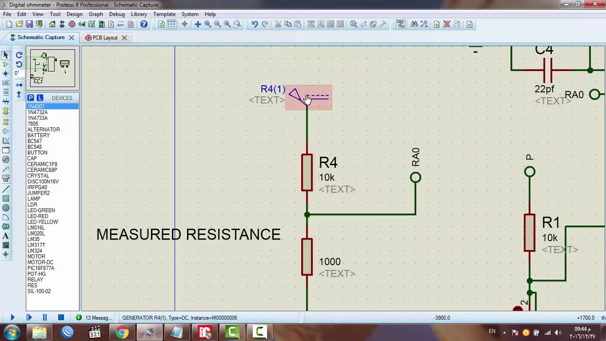Open Chrome from the Windows taskbar

pyautogui.click(x=122, y=332)
